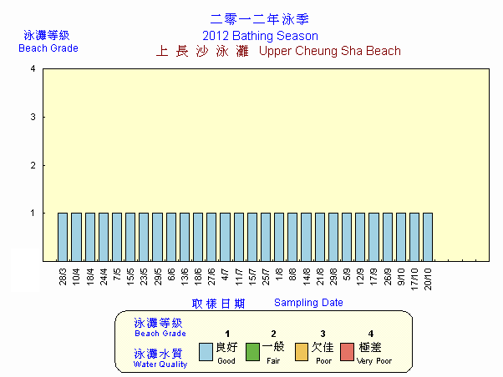Click the 11/7 sampling date label
The width and height of the screenshot is (503, 377).
click(x=239, y=277)
